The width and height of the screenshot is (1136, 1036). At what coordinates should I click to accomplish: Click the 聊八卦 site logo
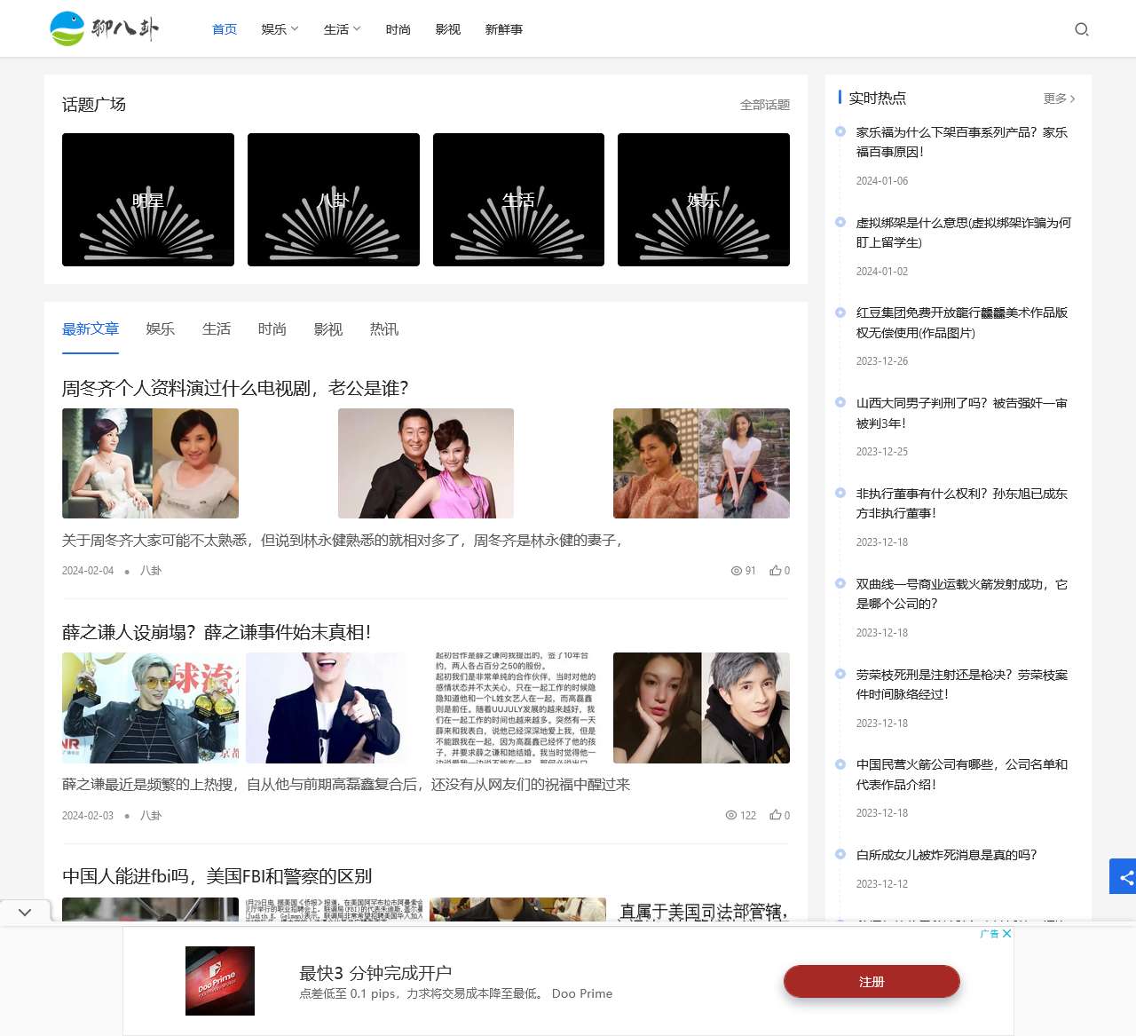coord(105,28)
